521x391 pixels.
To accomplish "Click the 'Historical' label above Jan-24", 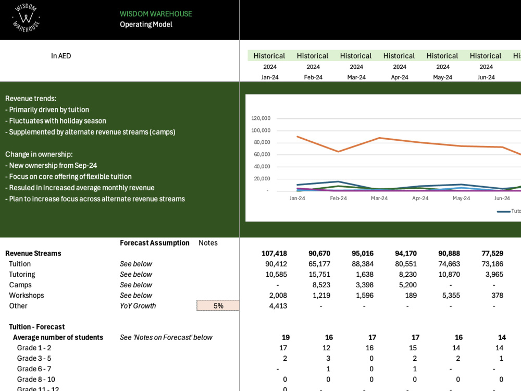I will click(x=269, y=56).
